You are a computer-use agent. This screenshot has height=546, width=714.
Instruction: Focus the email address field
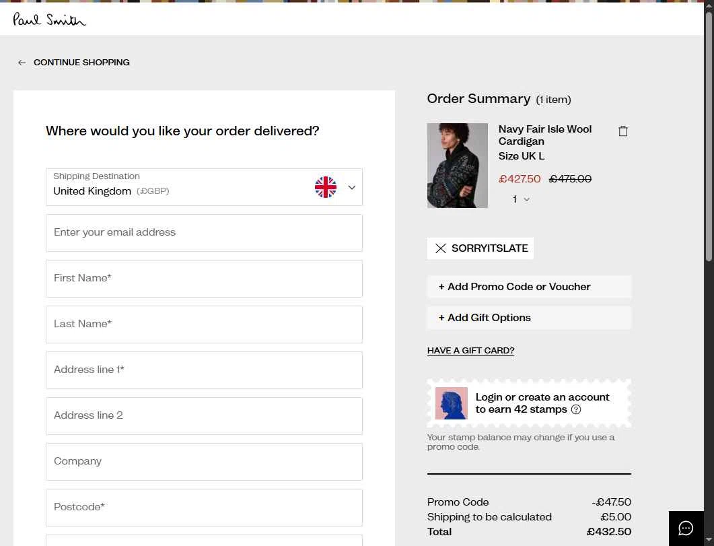tap(204, 233)
